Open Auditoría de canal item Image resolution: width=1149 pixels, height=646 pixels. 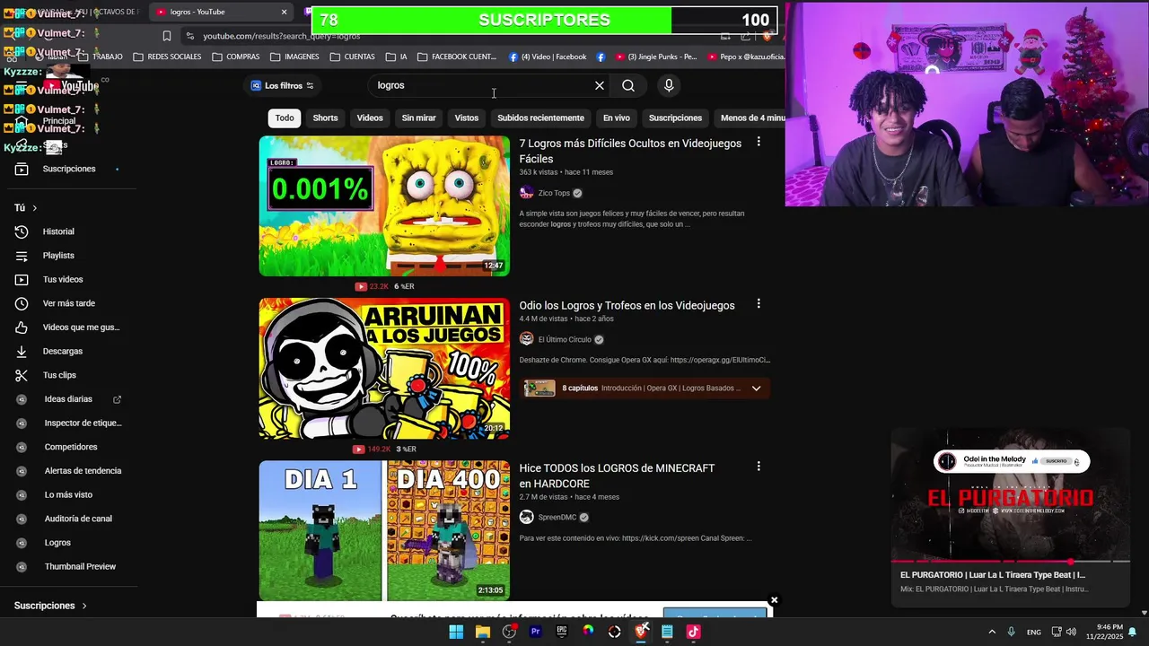click(x=78, y=519)
